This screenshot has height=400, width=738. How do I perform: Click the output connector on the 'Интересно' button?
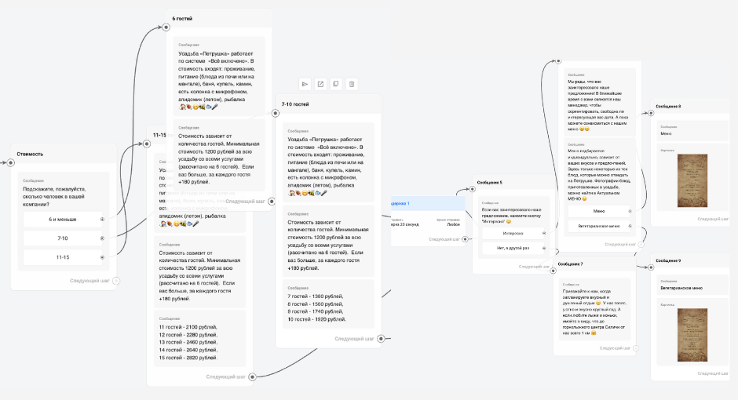[544, 233]
